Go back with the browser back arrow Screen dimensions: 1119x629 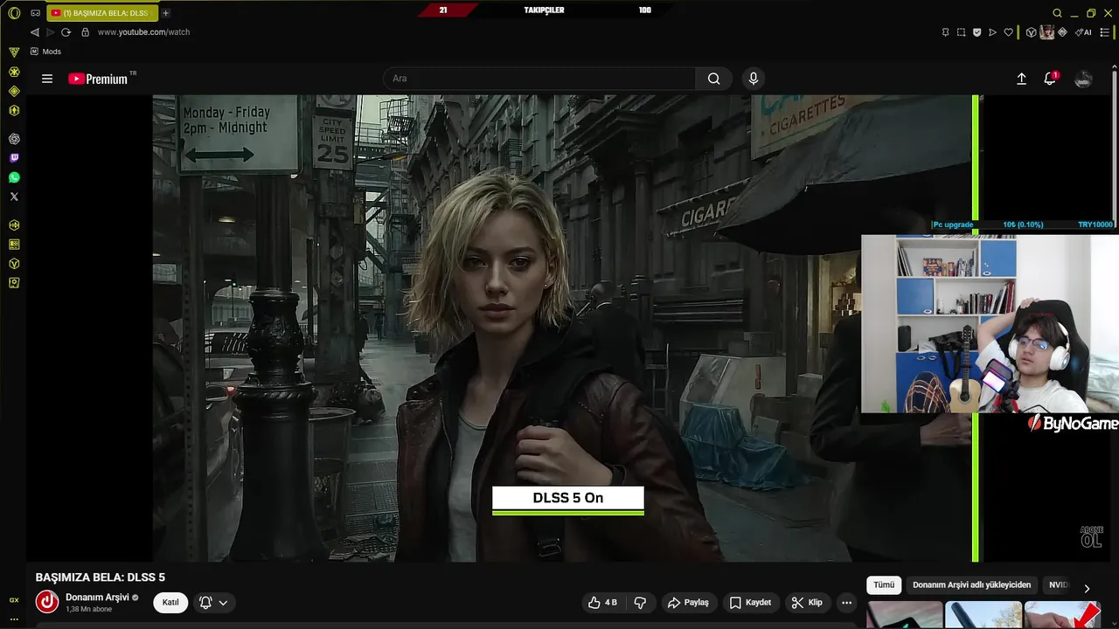point(35,32)
